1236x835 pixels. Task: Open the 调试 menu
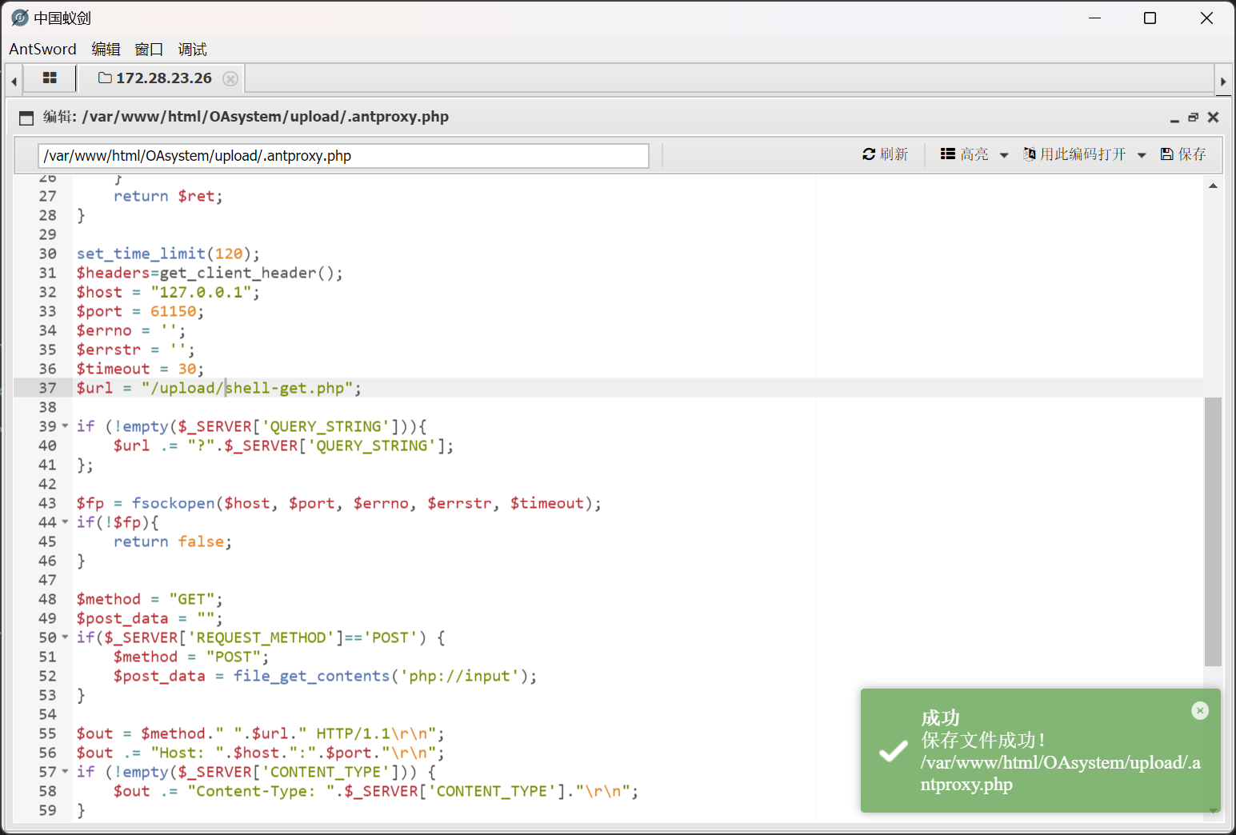pos(192,49)
